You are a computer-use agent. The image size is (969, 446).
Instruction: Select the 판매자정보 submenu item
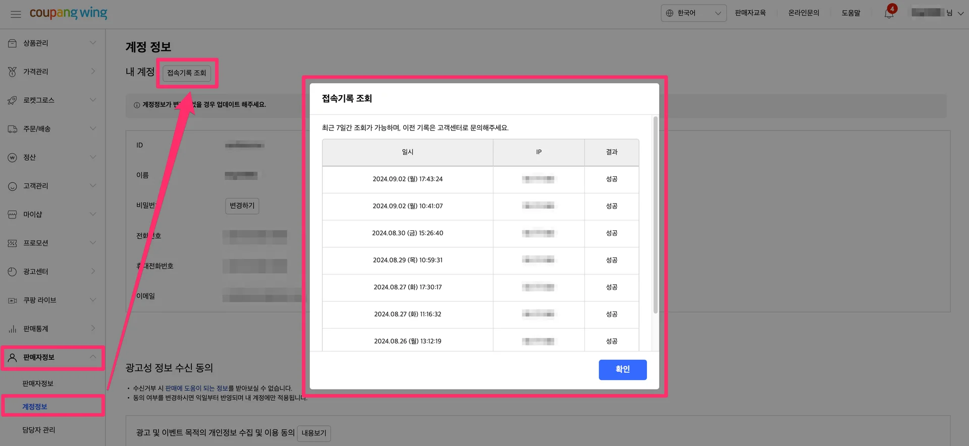[38, 384]
